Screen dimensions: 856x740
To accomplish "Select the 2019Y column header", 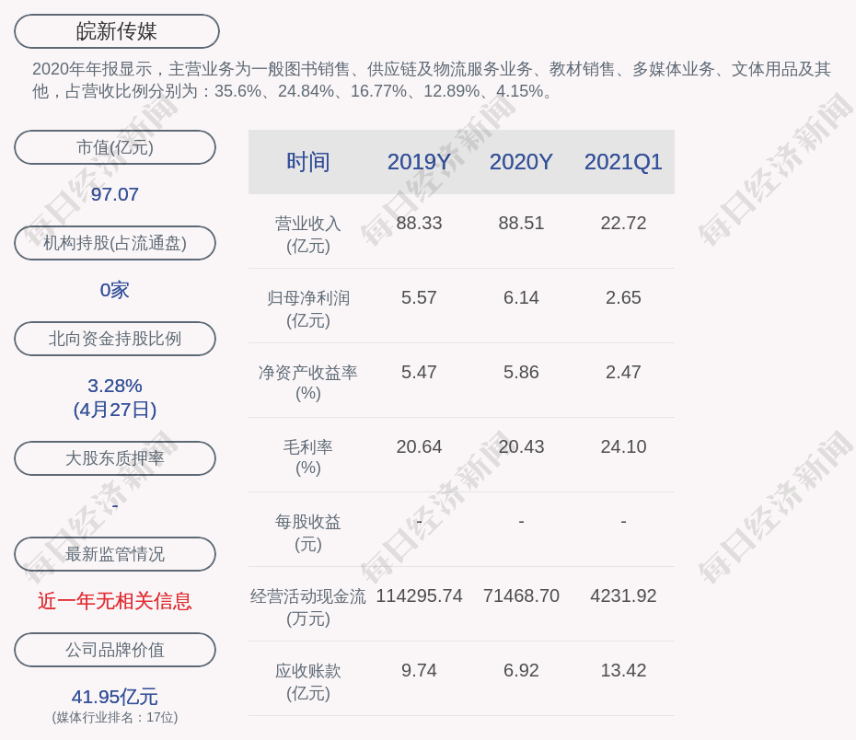I will 419,162.
